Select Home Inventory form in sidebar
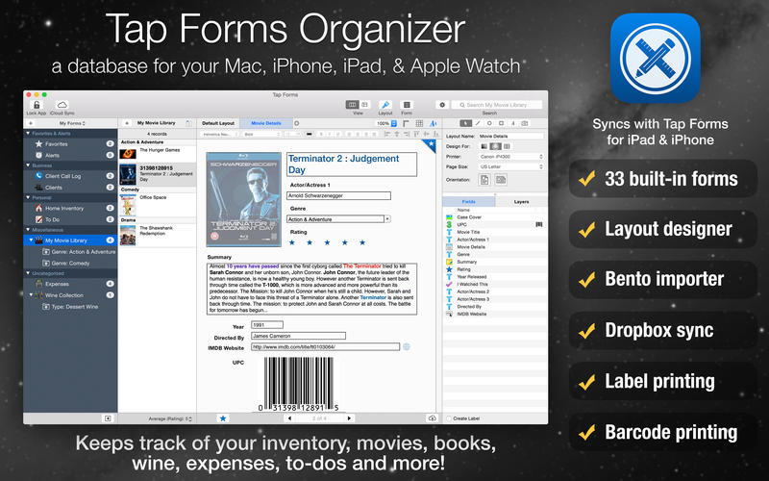Image resolution: width=769 pixels, height=481 pixels. pos(65,208)
